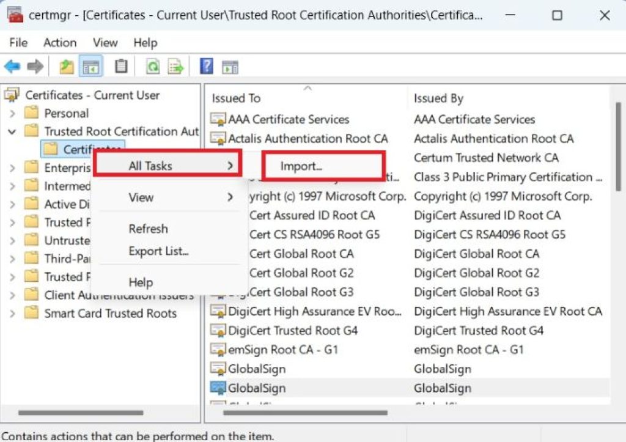
Task: Select Smart Card Trusted Roots tree item
Action: (x=110, y=314)
